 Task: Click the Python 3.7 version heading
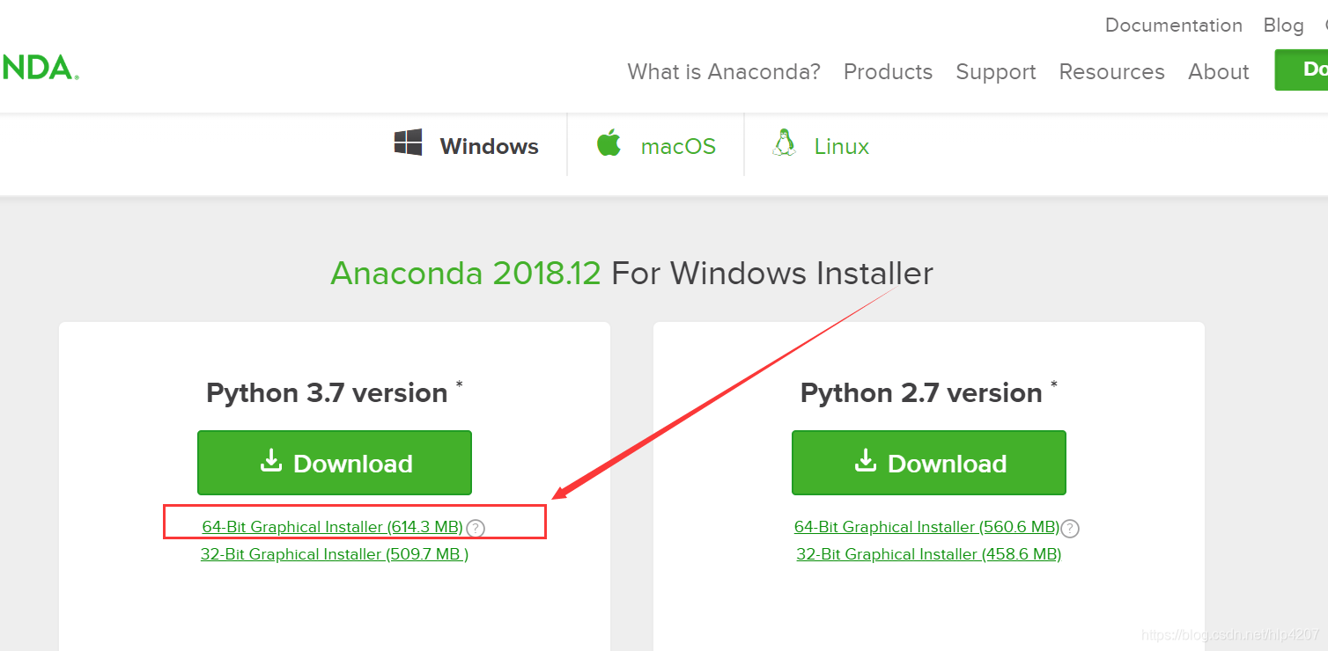[x=335, y=392]
